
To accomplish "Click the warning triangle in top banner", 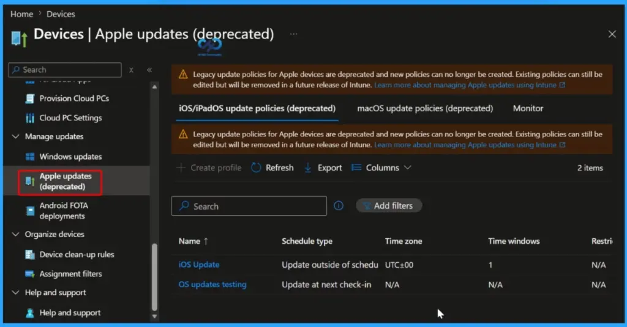I will click(183, 75).
